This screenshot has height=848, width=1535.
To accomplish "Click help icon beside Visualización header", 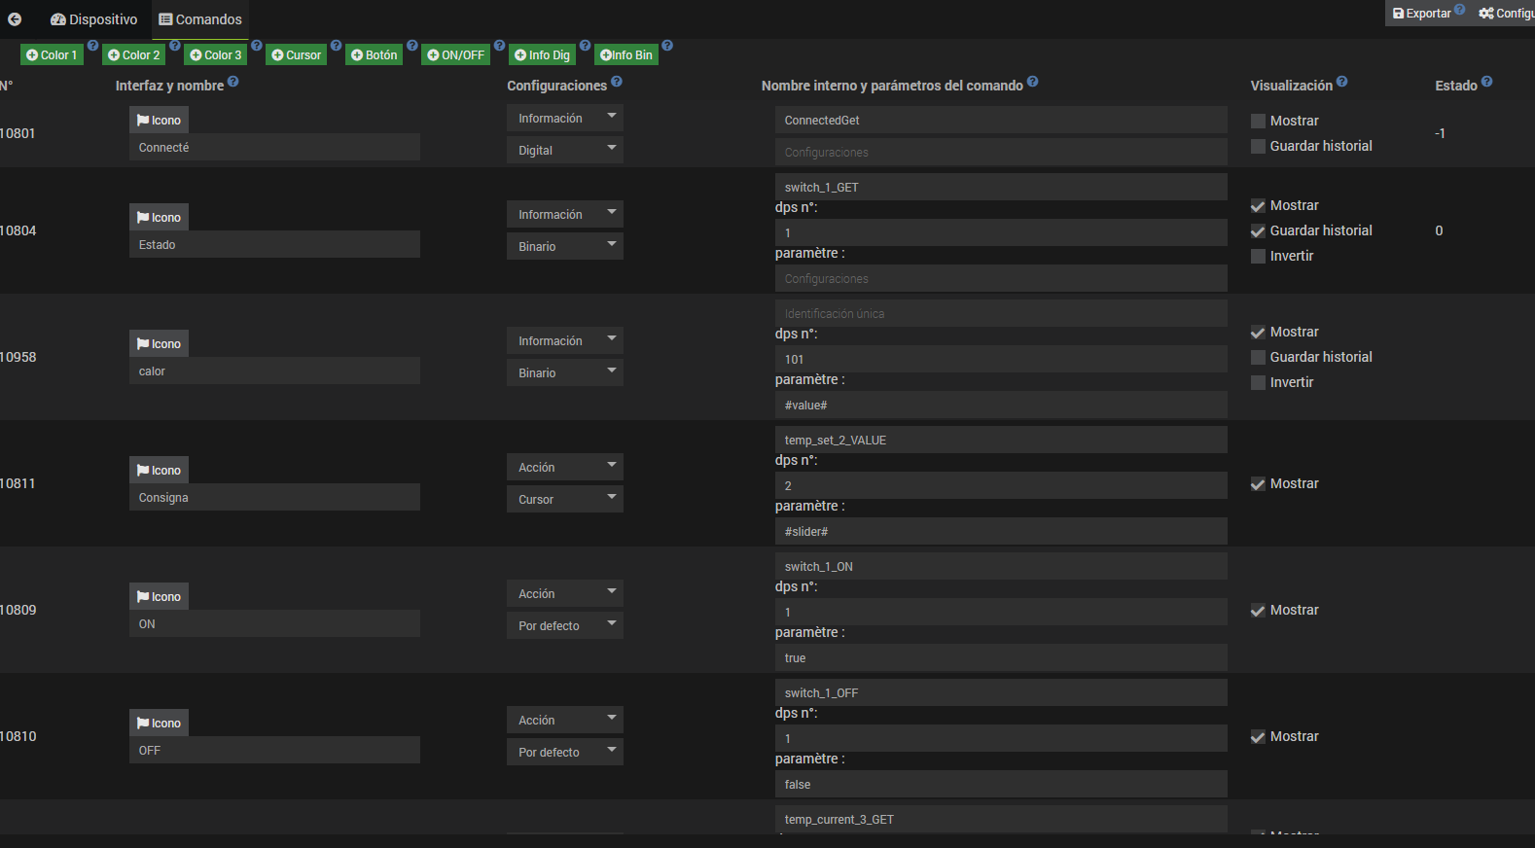I will coord(1342,83).
